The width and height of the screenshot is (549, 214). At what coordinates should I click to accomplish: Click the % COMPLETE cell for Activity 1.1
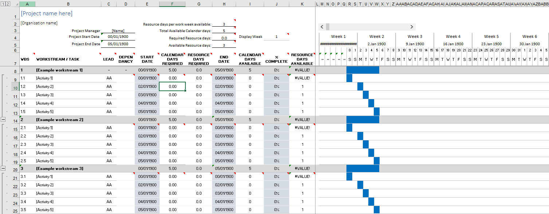(276, 78)
